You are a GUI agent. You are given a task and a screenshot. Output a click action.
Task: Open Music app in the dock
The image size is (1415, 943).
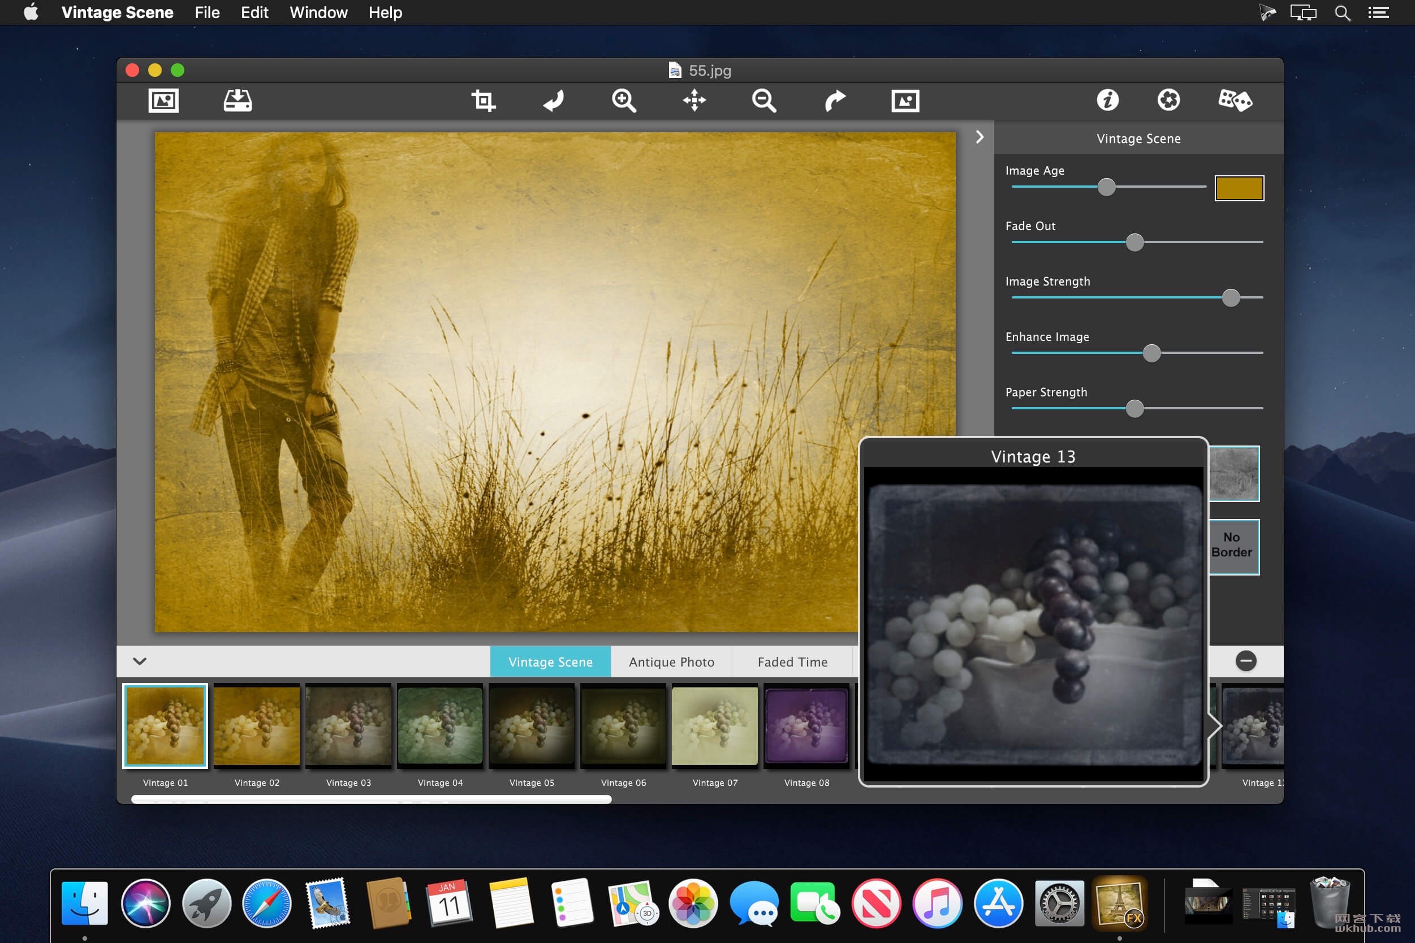coord(937,903)
